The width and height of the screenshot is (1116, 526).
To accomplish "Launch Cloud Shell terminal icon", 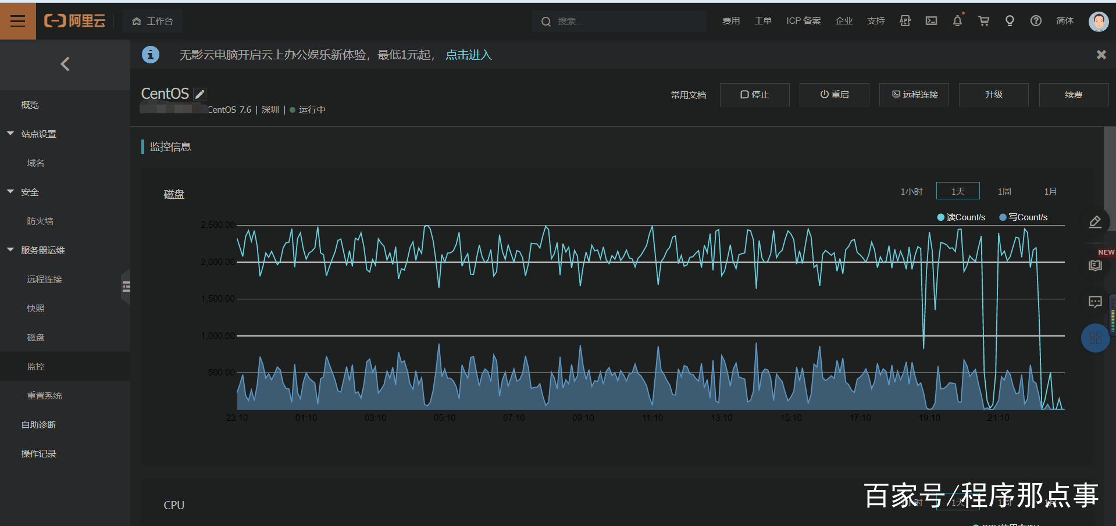I will [931, 21].
